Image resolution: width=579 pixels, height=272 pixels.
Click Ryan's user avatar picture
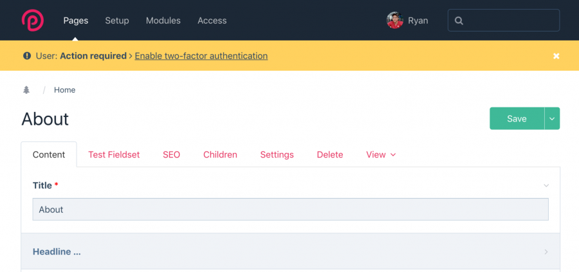click(x=395, y=21)
